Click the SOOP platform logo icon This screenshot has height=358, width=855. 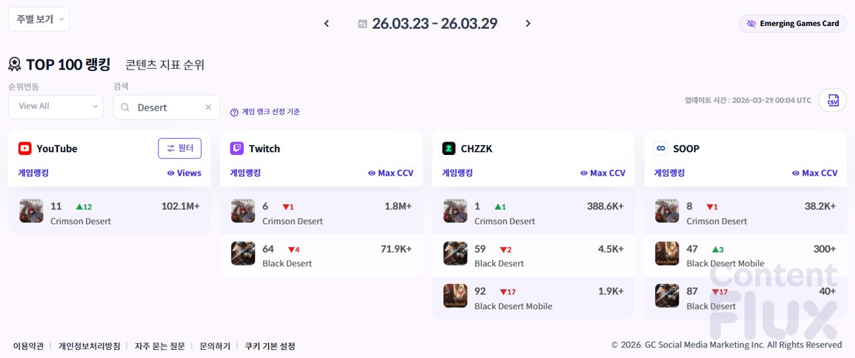point(661,148)
